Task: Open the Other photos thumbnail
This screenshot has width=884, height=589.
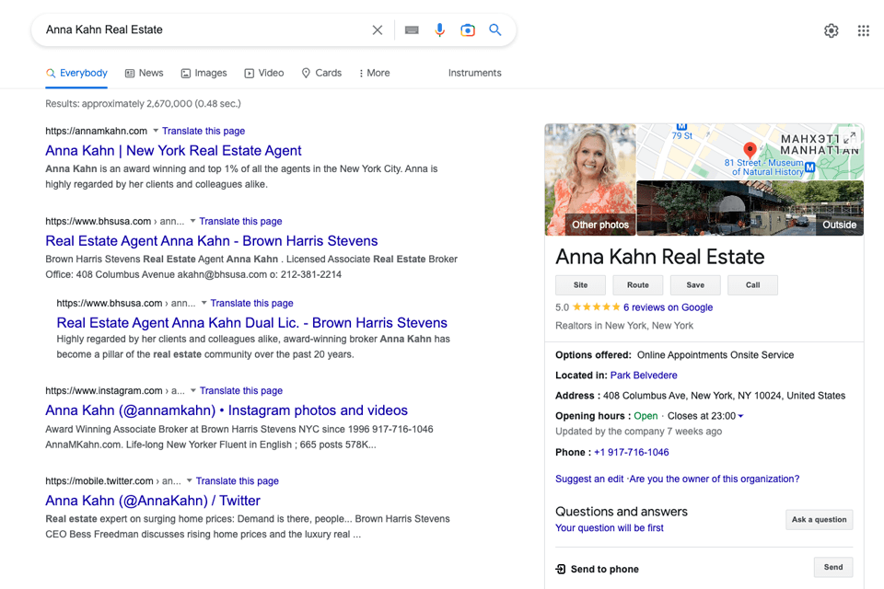Action: coord(590,179)
